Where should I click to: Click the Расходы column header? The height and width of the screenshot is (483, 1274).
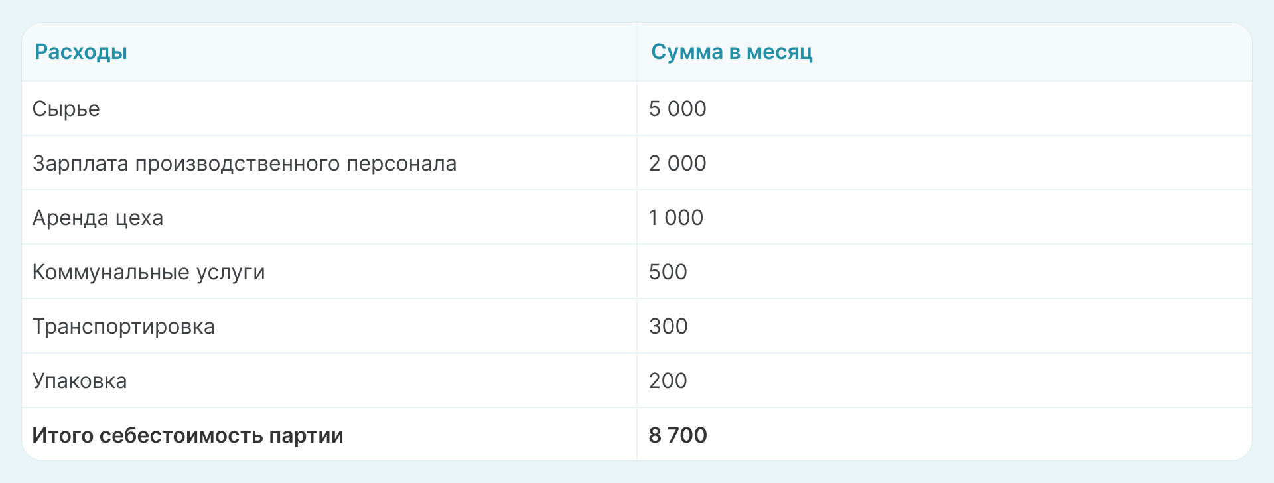pyautogui.click(x=81, y=52)
